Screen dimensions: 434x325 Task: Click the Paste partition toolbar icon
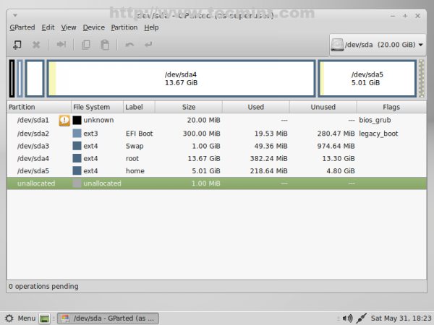click(105, 45)
